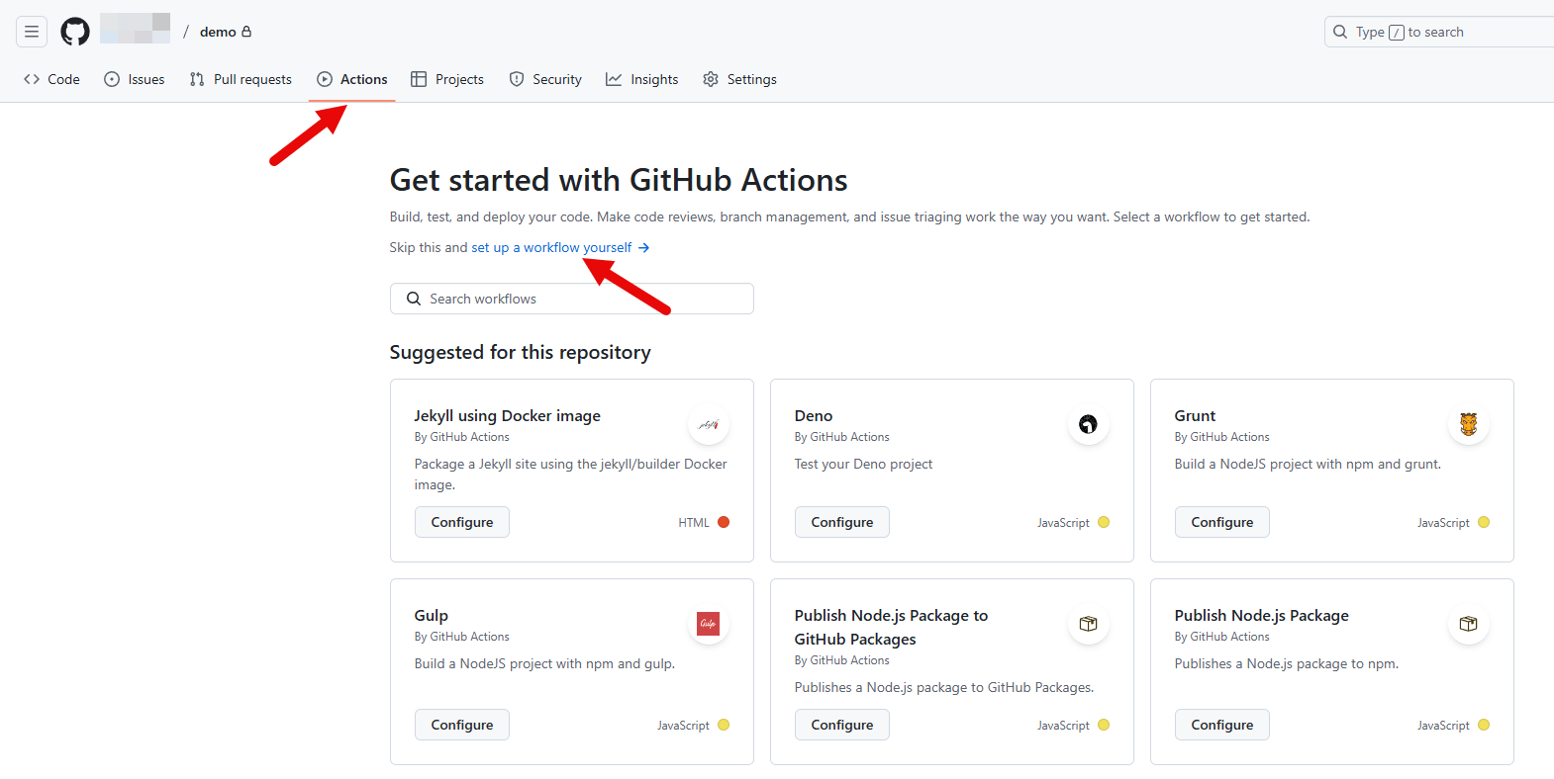Click the Jekyll workflow logo icon
This screenshot has width=1554, height=779.
click(x=709, y=424)
